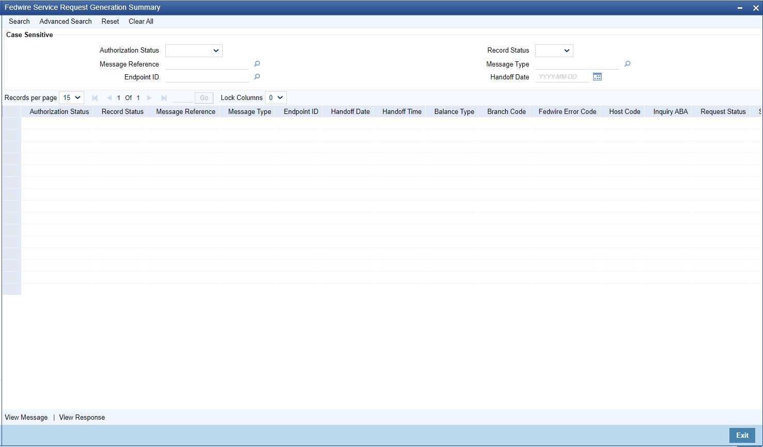Open View Message link
The height and width of the screenshot is (447, 763).
[x=26, y=418]
